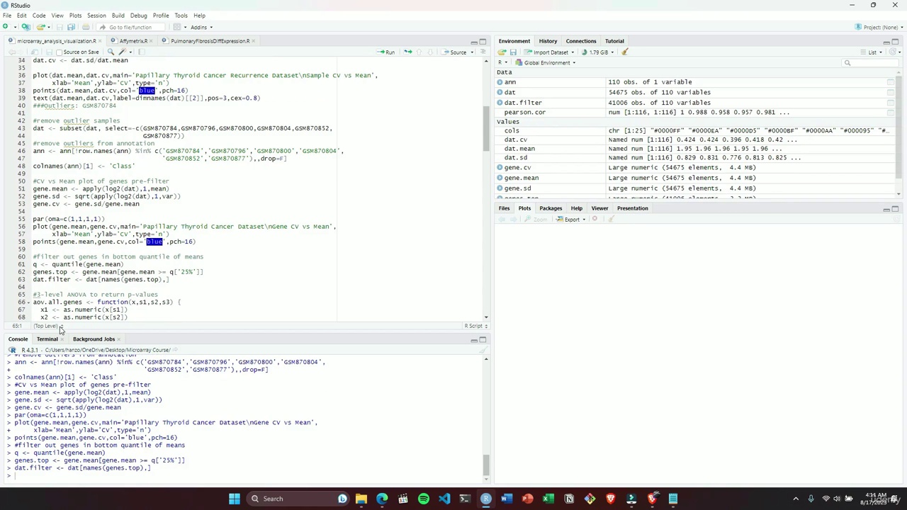Show script in new window icon
The image size is (907, 510).
[x=34, y=52]
